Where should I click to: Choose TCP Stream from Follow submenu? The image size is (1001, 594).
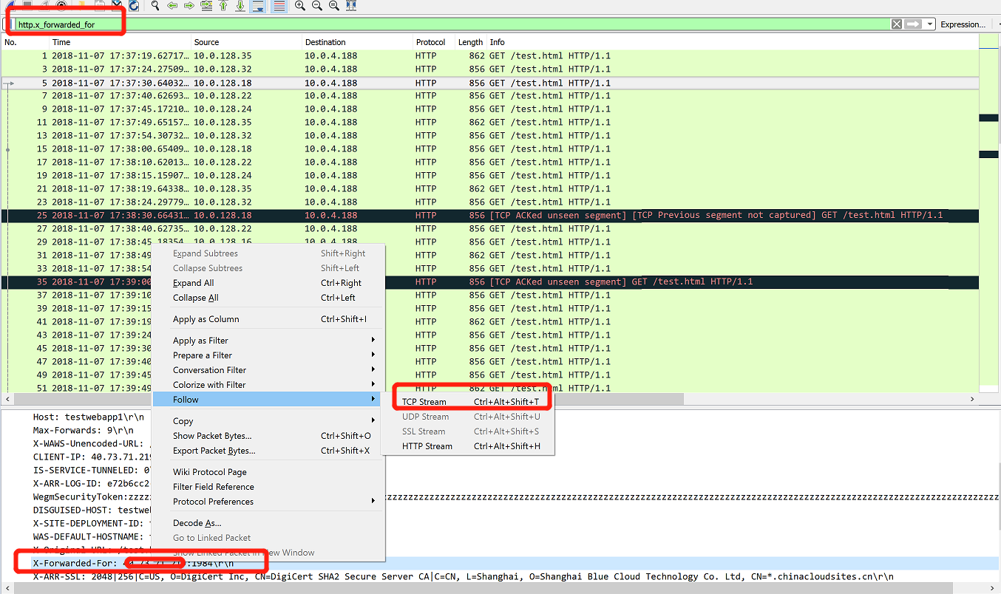click(424, 402)
